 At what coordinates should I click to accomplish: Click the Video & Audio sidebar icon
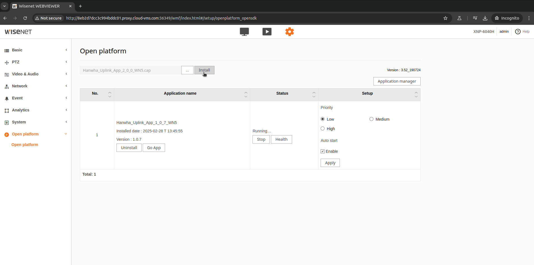[6, 74]
